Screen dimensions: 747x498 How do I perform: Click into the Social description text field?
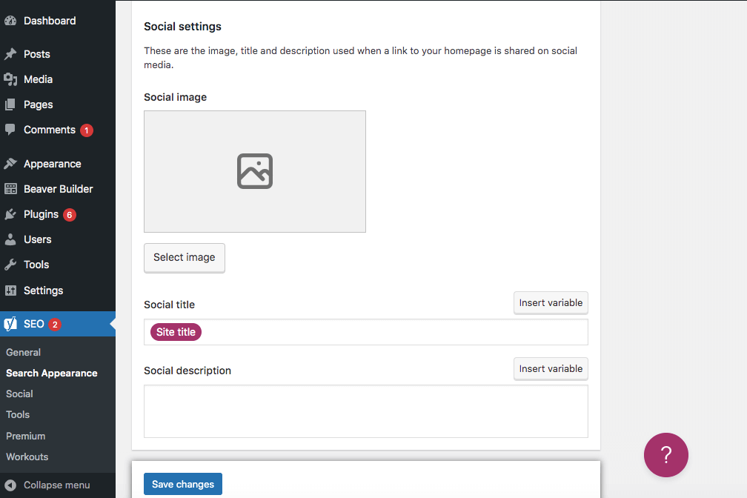365,411
